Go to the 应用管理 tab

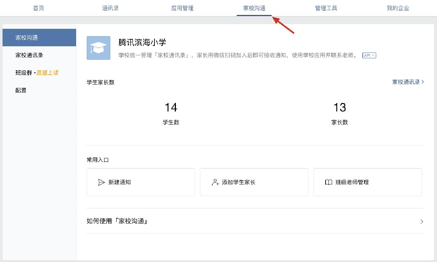point(182,8)
